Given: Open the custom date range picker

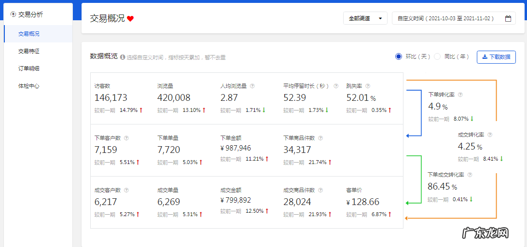Looking at the screenshot, I should 449,18.
